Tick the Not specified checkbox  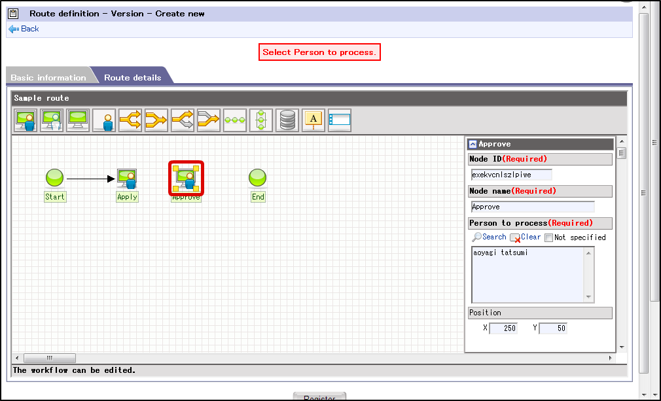click(548, 238)
